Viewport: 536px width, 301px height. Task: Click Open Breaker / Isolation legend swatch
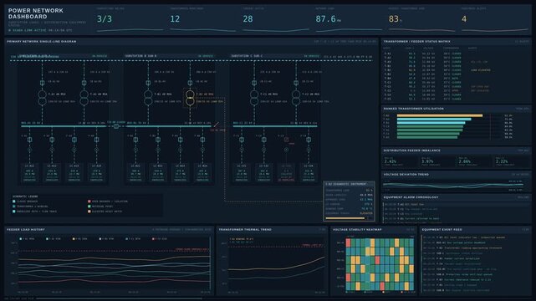(x=89, y=202)
